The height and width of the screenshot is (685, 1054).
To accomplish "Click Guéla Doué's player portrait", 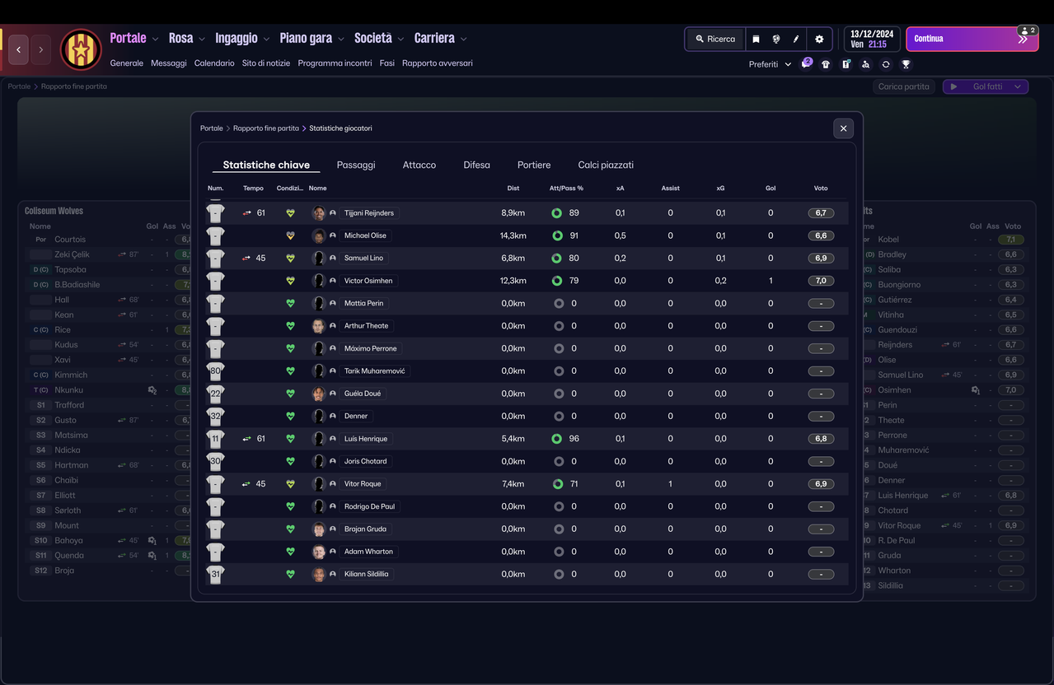I will [x=319, y=394].
